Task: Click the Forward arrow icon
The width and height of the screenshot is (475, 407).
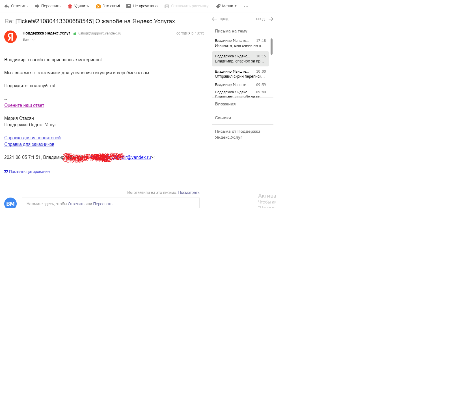Action: [37, 6]
